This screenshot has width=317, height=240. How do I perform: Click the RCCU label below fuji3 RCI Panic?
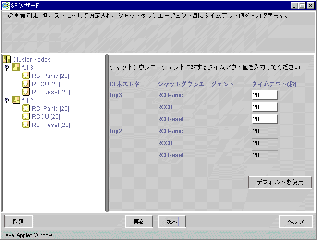tap(165, 107)
